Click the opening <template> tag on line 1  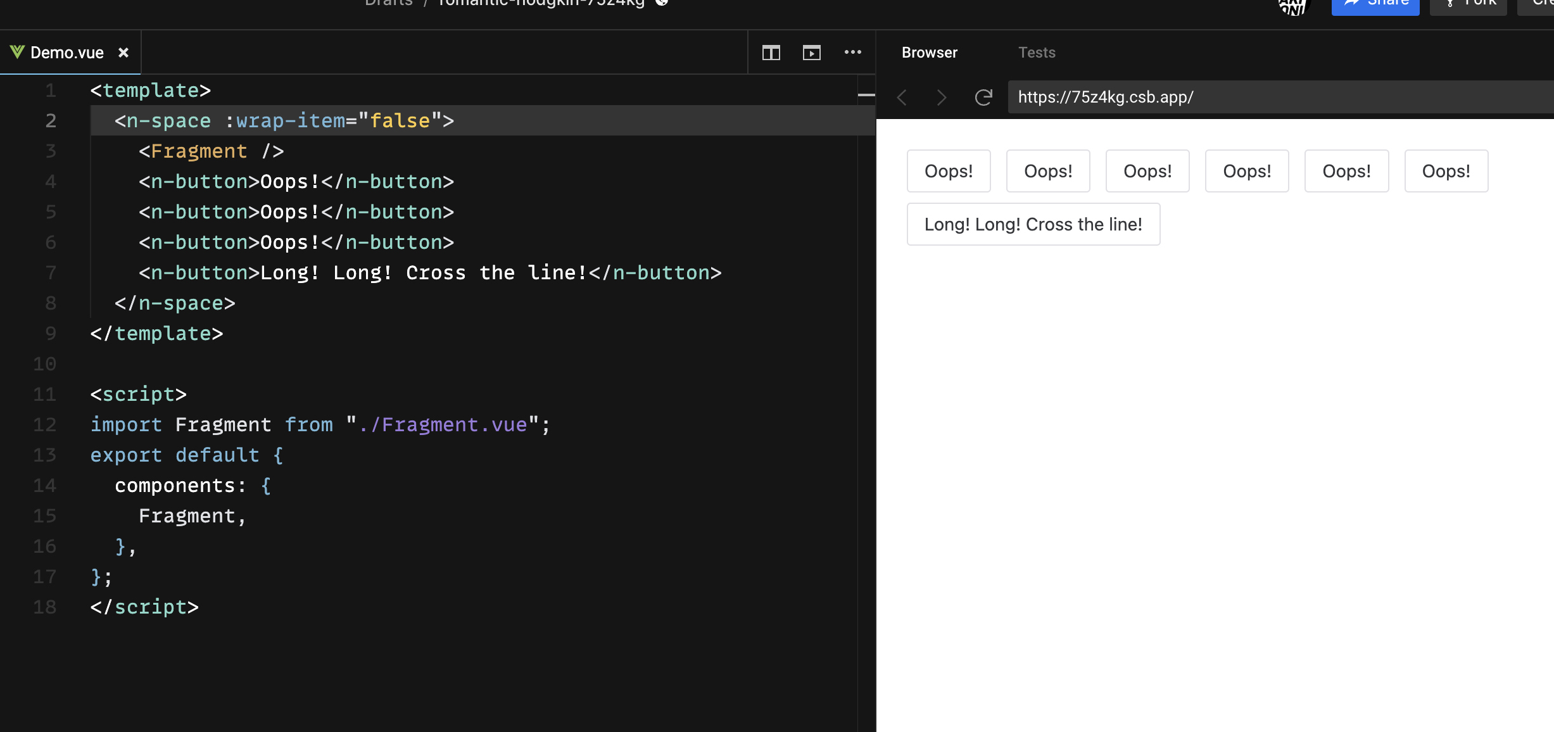click(151, 90)
